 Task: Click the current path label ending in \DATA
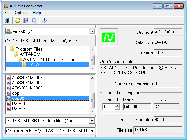[42, 41]
